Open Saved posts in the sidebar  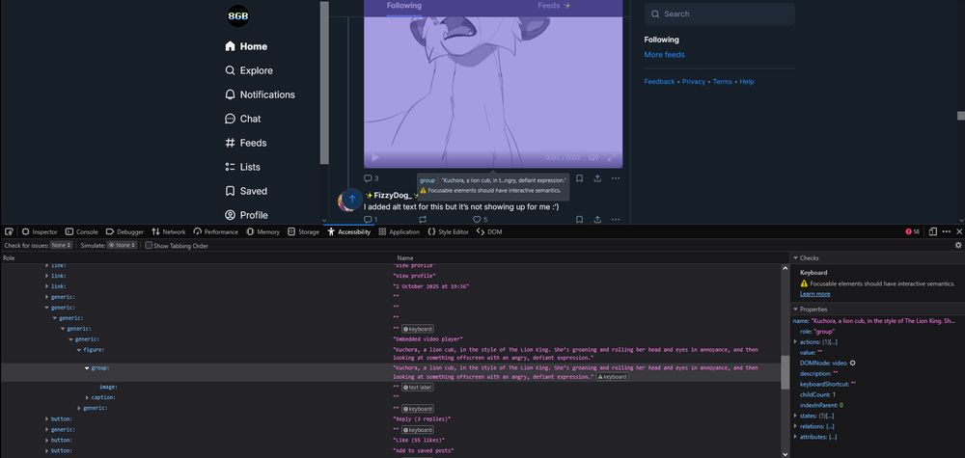point(245,191)
